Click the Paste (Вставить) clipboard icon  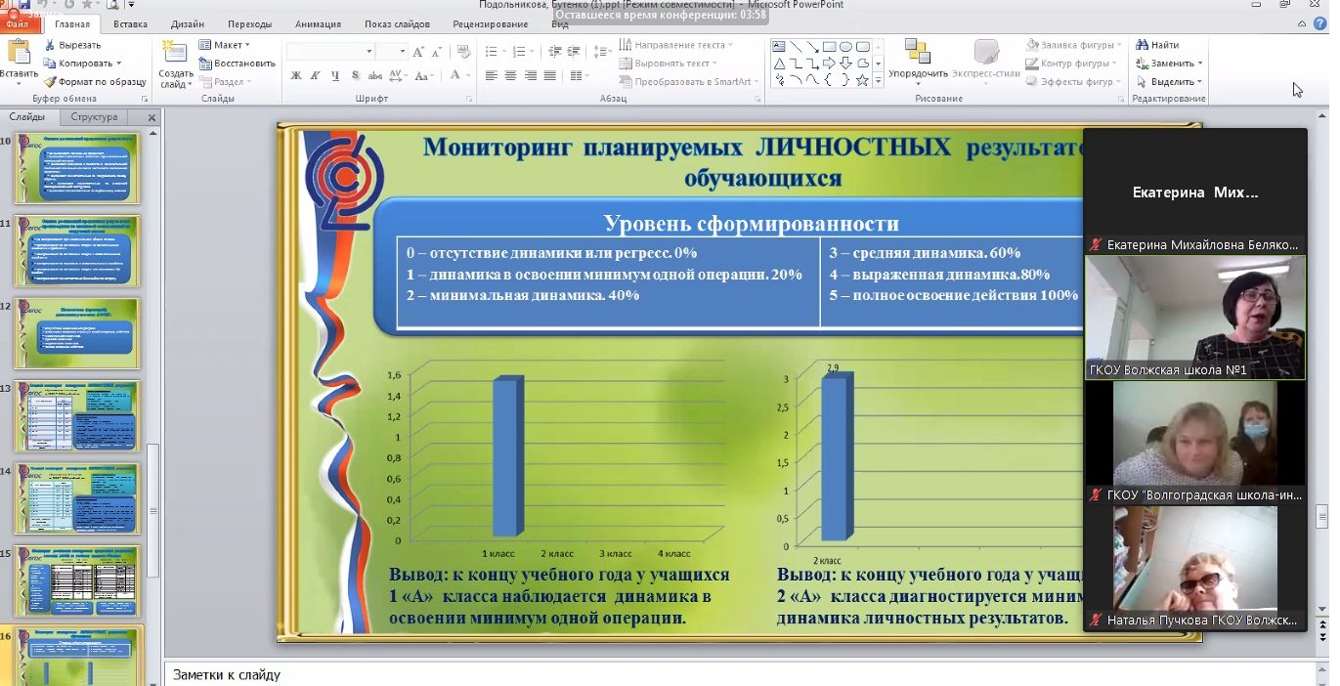pyautogui.click(x=19, y=54)
